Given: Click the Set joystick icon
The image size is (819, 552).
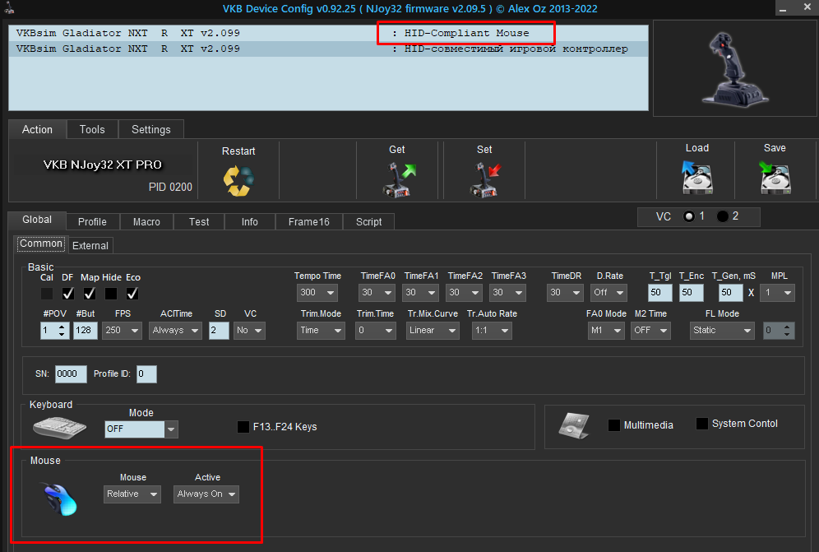Looking at the screenshot, I should tap(485, 179).
